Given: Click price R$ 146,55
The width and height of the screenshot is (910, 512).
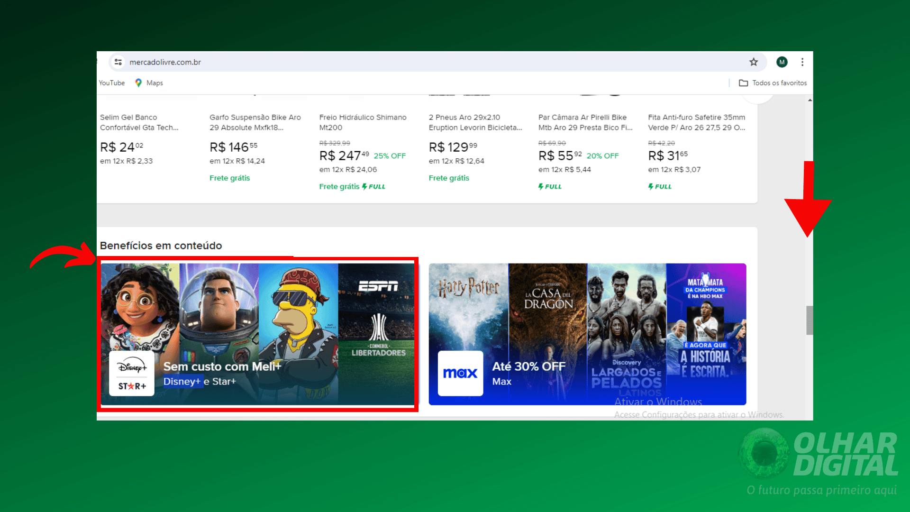Looking at the screenshot, I should 234,147.
